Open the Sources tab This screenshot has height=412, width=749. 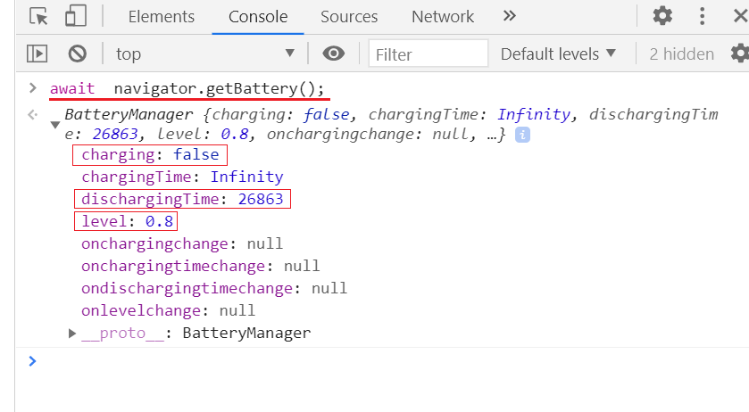coord(349,17)
